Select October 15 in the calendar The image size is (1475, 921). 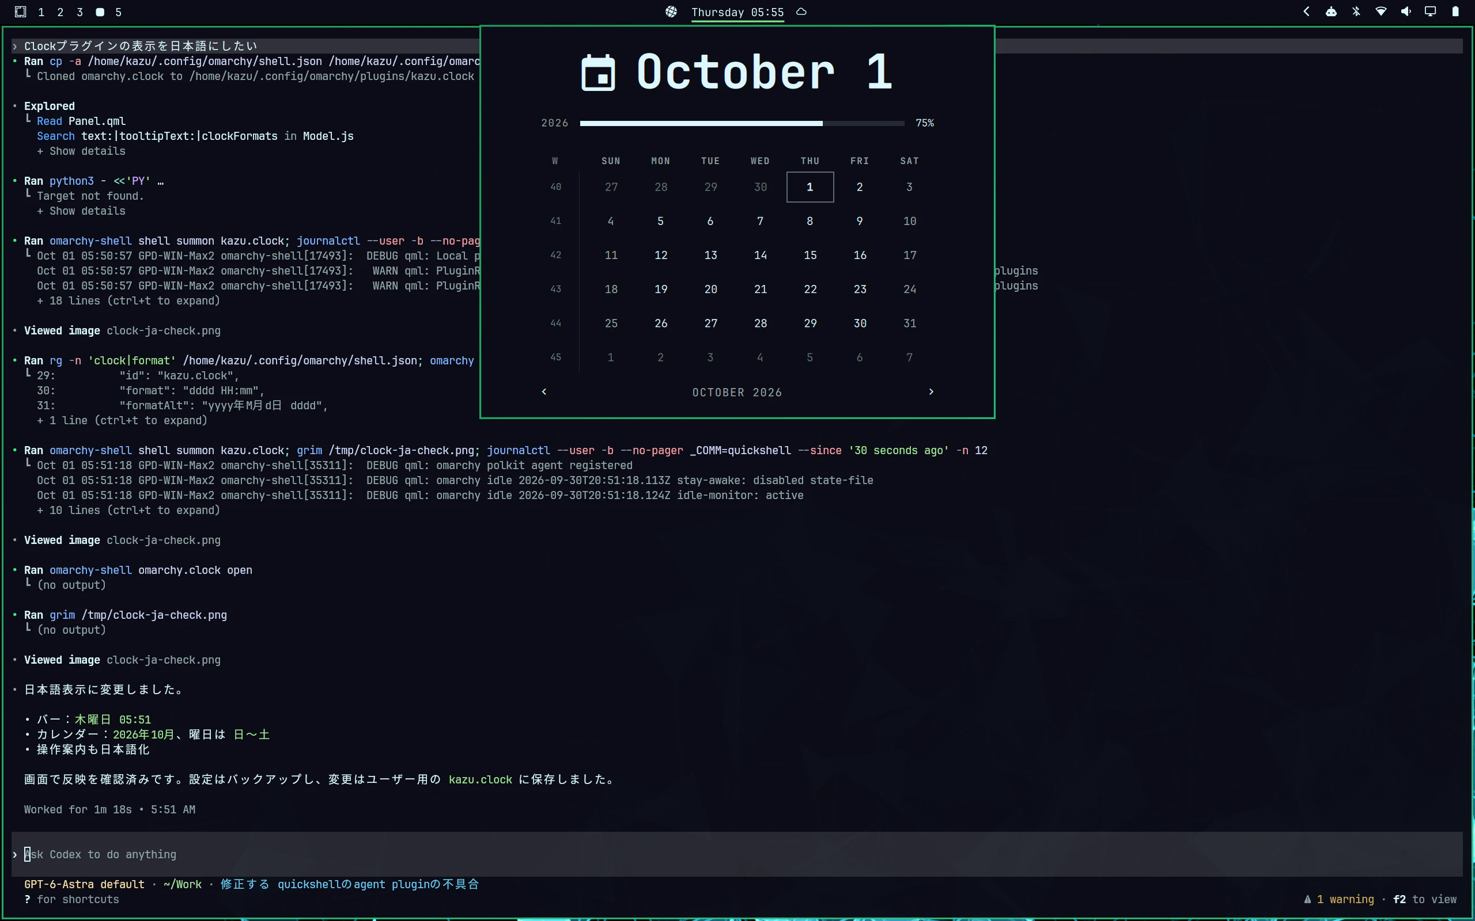tap(810, 255)
